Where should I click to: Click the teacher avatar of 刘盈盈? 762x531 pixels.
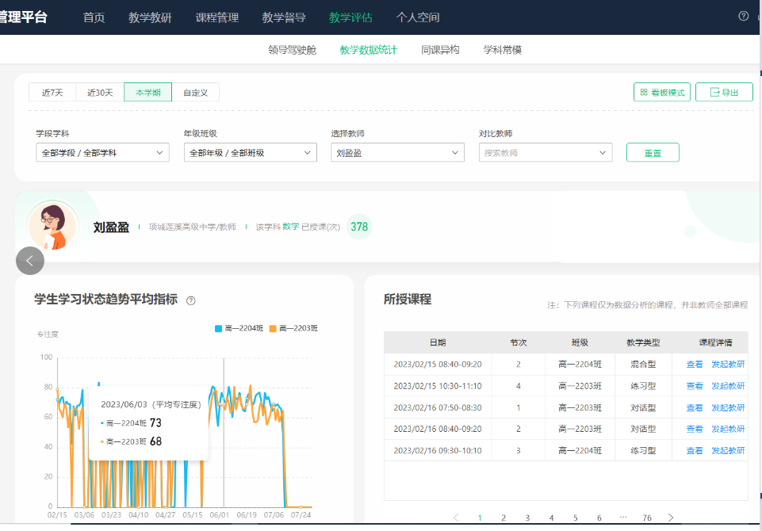[x=53, y=226]
